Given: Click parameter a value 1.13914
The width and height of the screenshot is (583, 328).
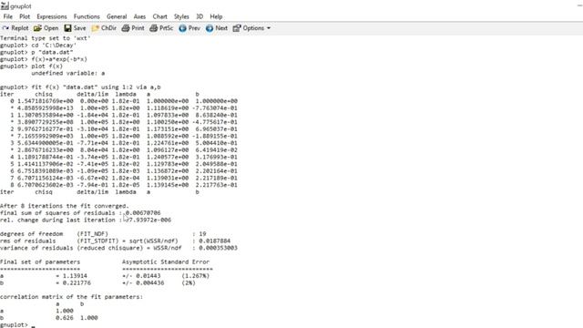Looking at the screenshot, I should click(75, 276).
